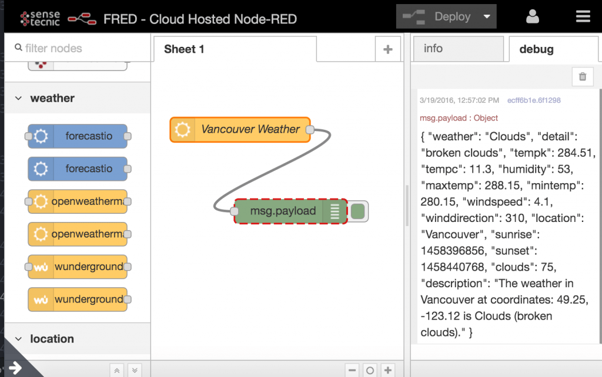Add a new sheet with the plus button

(388, 49)
